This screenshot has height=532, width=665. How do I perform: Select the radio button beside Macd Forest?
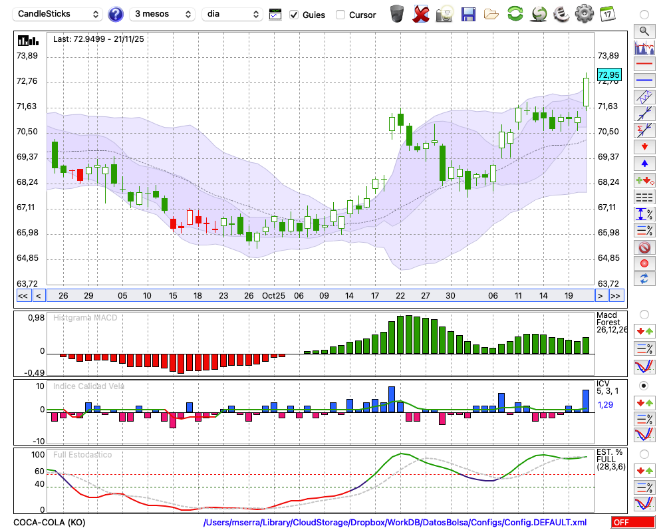pos(644,314)
